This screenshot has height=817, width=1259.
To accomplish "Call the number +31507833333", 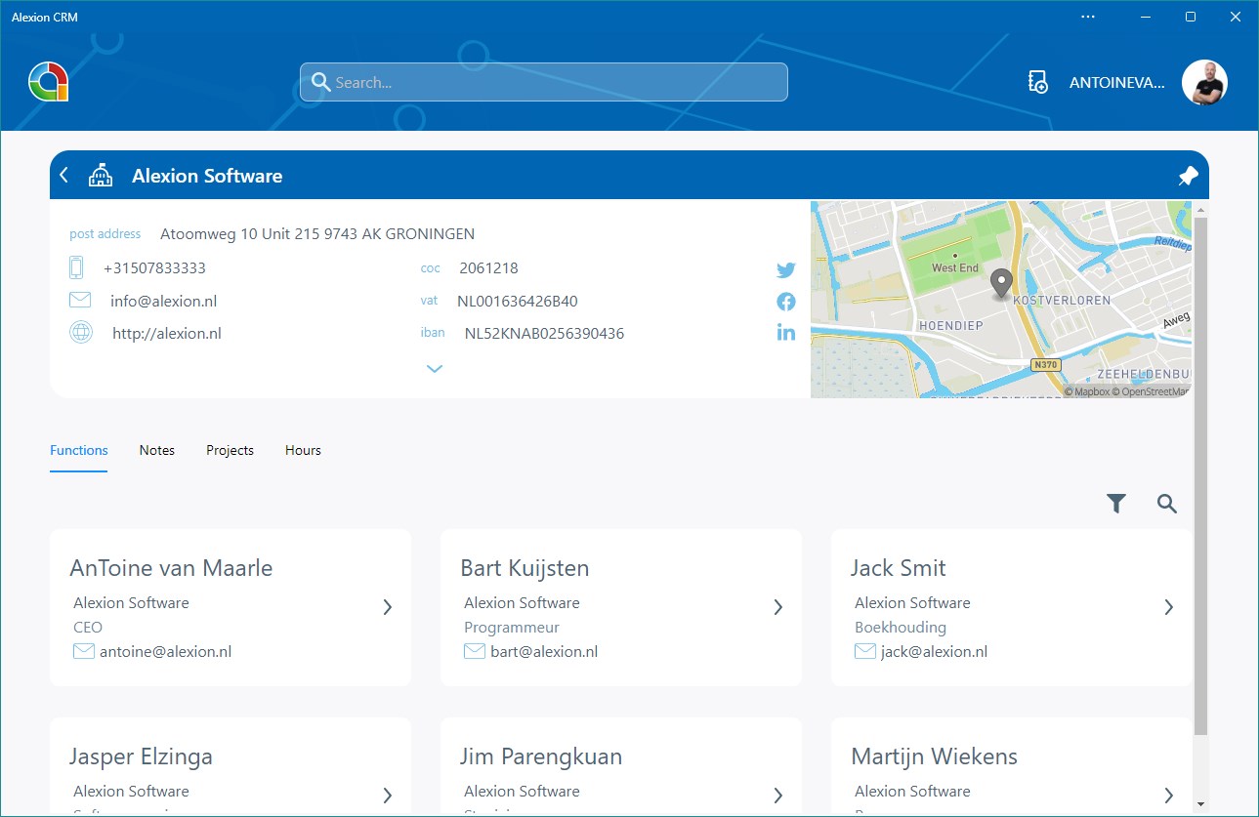I will click(154, 267).
